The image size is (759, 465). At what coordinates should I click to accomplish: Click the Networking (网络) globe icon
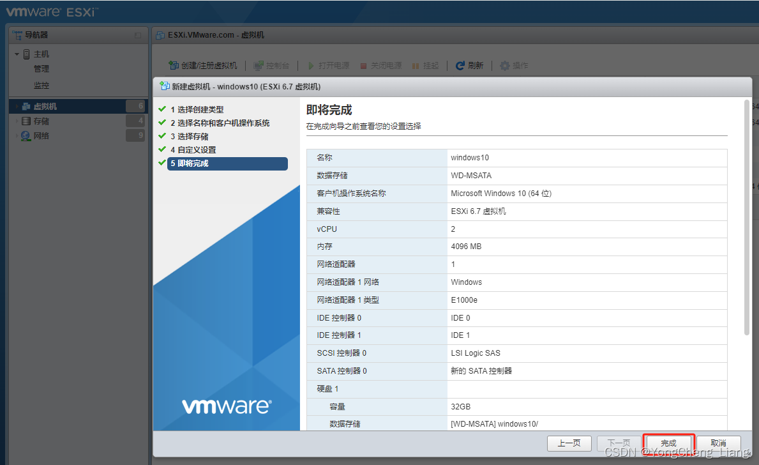pos(26,135)
